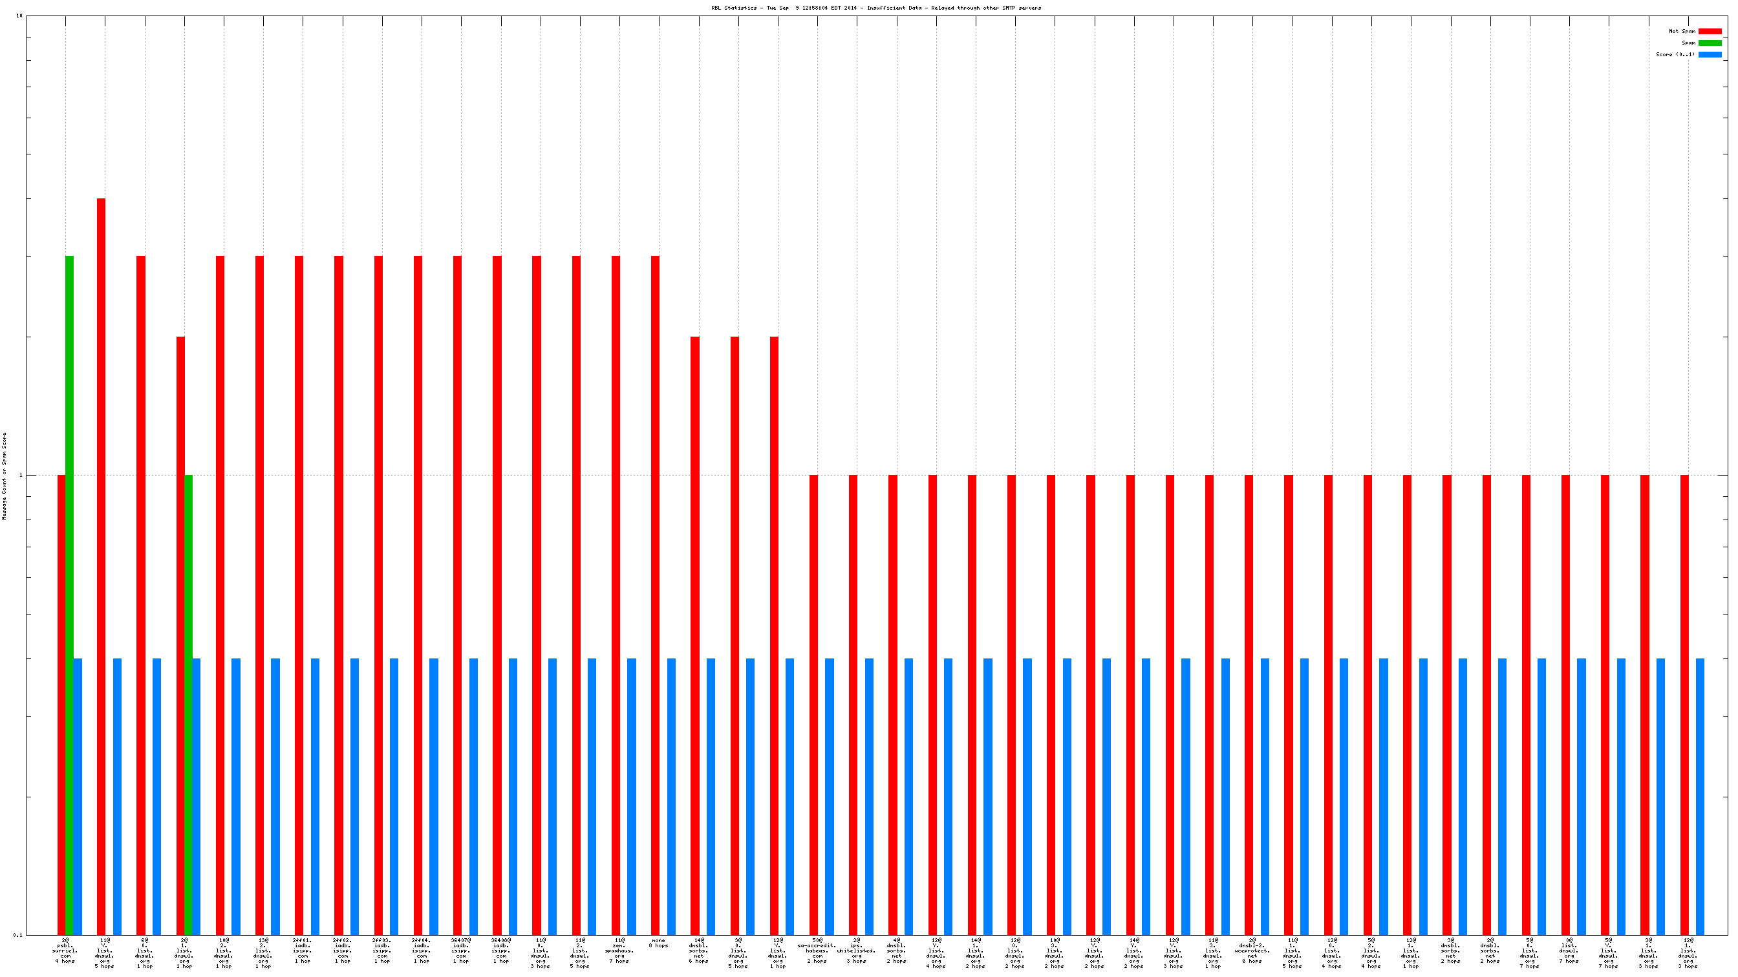Click the blue Score legend swatch
1738x977 pixels.
tap(1709, 55)
